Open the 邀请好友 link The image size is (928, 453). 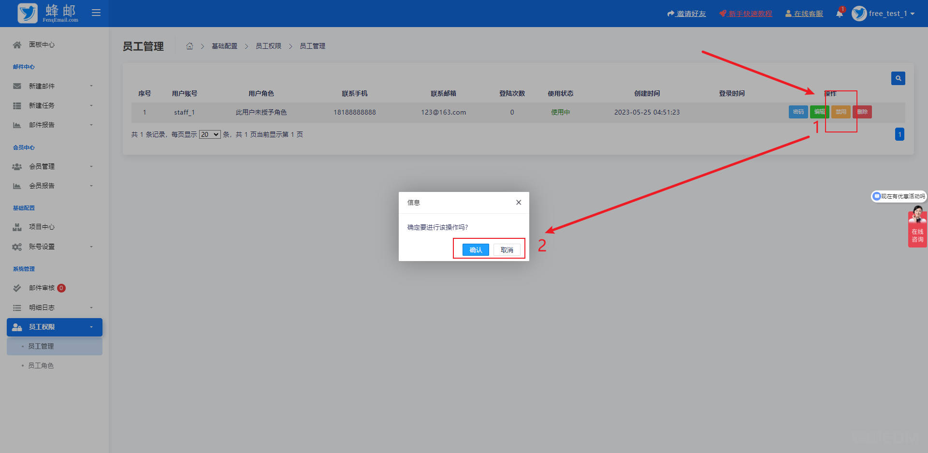pos(686,14)
